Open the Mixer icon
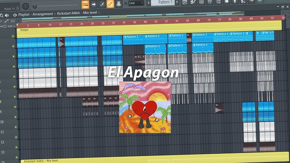The height and width of the screenshot is (163, 290). 210,2
